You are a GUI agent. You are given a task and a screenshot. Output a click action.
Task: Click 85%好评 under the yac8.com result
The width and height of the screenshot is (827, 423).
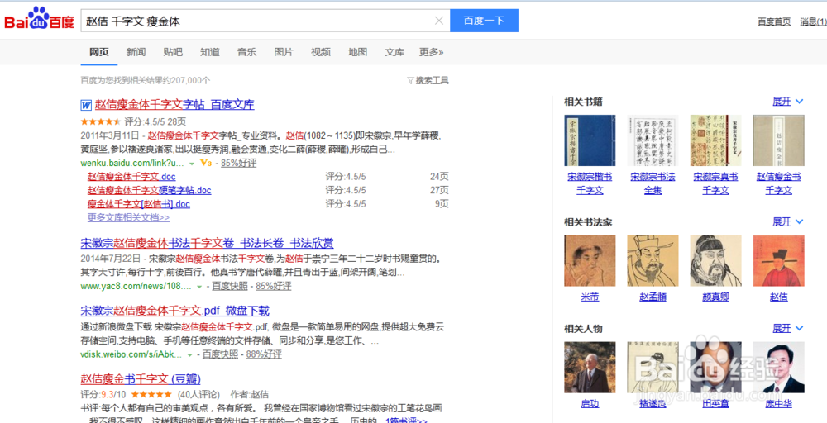pos(274,286)
